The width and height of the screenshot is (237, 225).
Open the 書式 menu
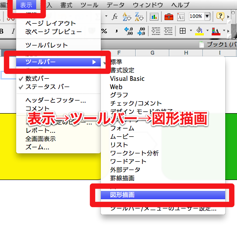tap(66, 5)
